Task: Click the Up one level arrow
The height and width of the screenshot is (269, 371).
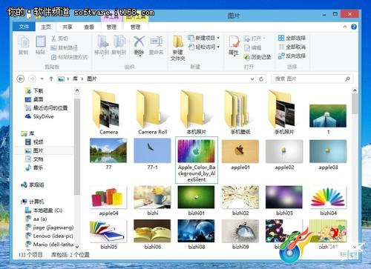Action: [51, 79]
